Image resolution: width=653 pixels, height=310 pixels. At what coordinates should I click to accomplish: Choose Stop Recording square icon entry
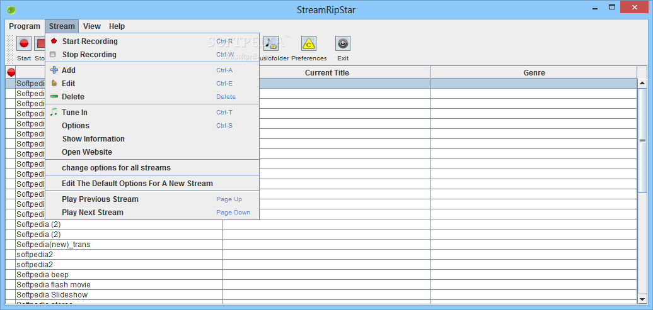[x=152, y=55]
